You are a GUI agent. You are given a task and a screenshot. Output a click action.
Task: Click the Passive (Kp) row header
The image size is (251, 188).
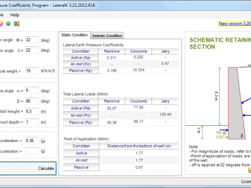coord(81,70)
